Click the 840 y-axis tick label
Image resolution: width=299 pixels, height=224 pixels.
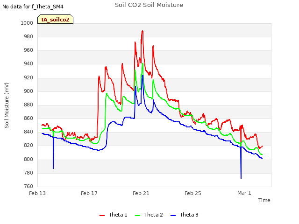coord(28,132)
